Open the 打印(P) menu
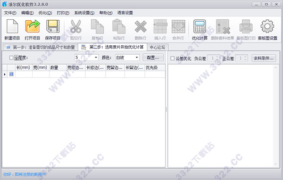The height and width of the screenshot is (180, 283). (x=63, y=13)
